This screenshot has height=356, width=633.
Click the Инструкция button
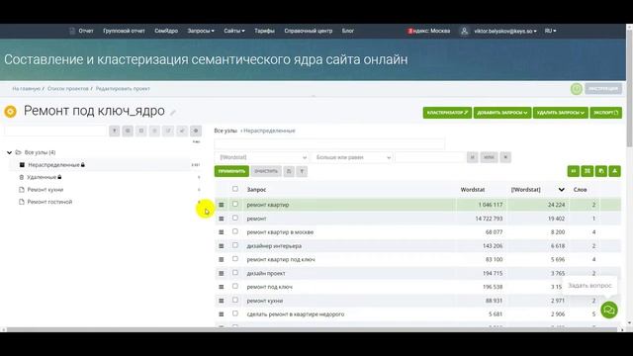coord(603,89)
